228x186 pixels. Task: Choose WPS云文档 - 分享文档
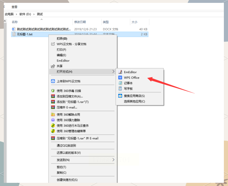(71, 44)
